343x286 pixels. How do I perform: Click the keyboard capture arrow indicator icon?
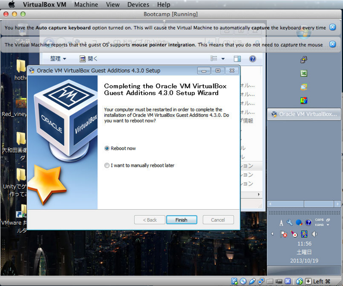pos(308,281)
